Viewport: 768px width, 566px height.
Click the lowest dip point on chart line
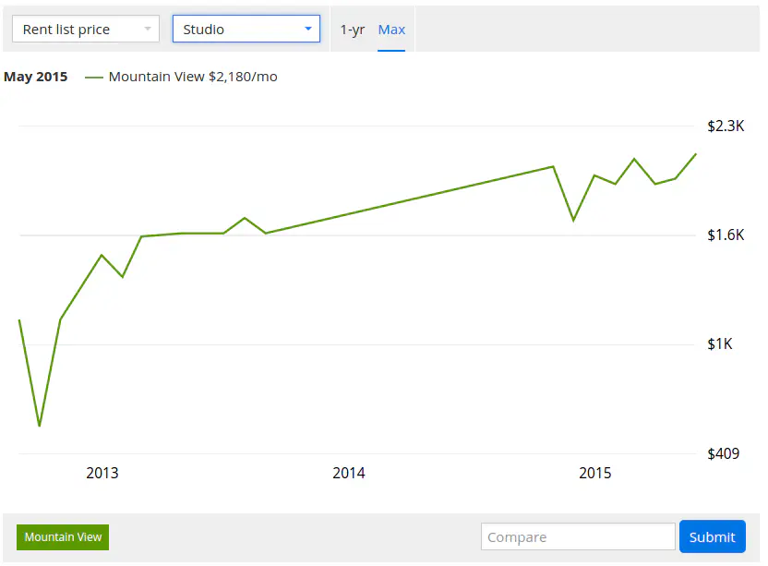40,426
